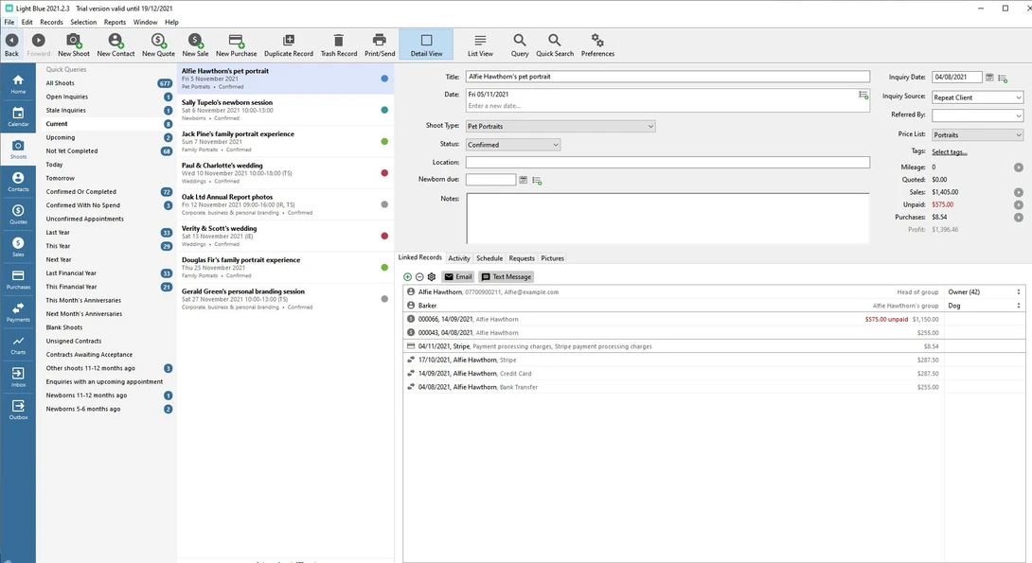The height and width of the screenshot is (563, 1032).
Task: Open Sally Tupelo's newborn session shoot
Action: [286, 110]
